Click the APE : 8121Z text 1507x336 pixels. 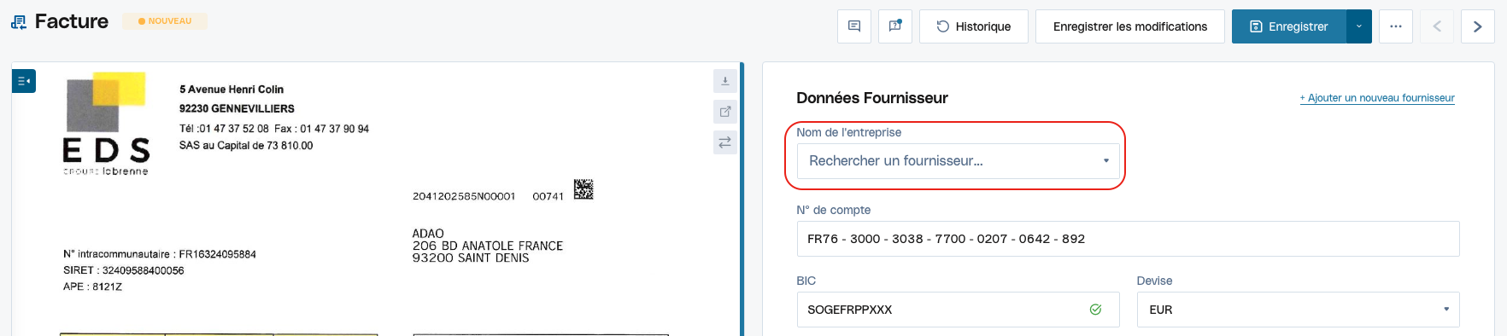[x=92, y=287]
